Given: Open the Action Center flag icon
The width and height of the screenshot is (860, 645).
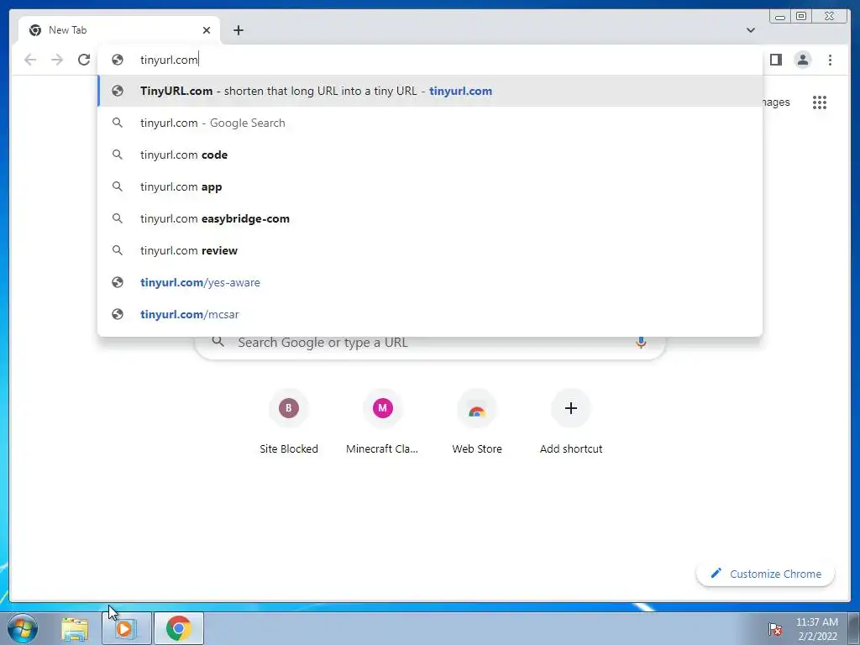Looking at the screenshot, I should 774,629.
